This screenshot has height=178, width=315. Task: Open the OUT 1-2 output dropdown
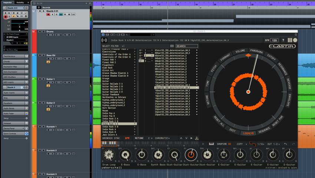(273, 144)
